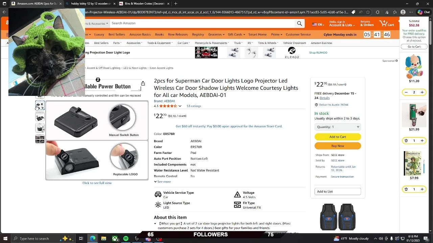The height and width of the screenshot is (243, 433).
Task: Click the share icon above product image
Action: tap(143, 83)
